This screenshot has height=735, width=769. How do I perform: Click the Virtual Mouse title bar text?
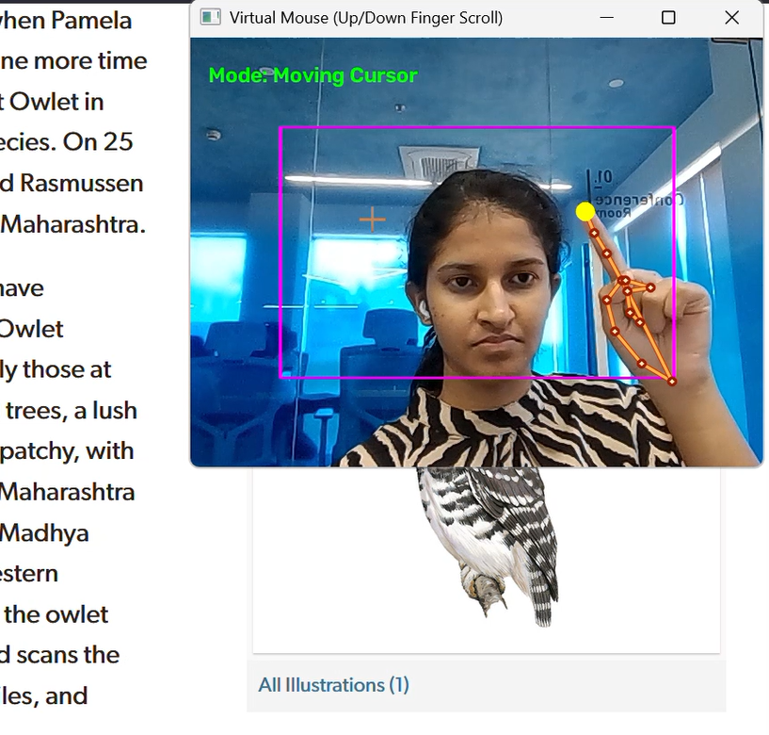point(366,18)
